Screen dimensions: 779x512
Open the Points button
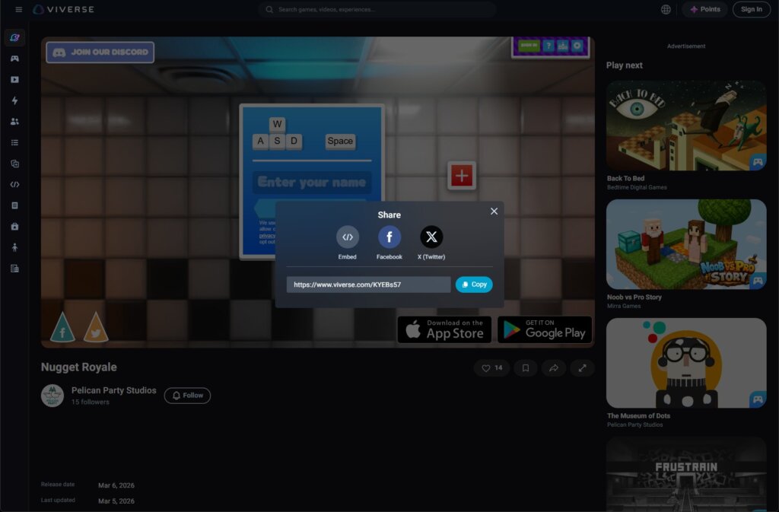705,9
